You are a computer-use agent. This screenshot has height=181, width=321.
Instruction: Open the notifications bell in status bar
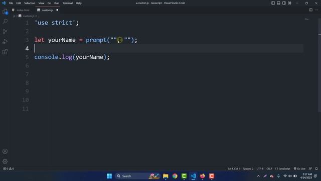(316, 169)
